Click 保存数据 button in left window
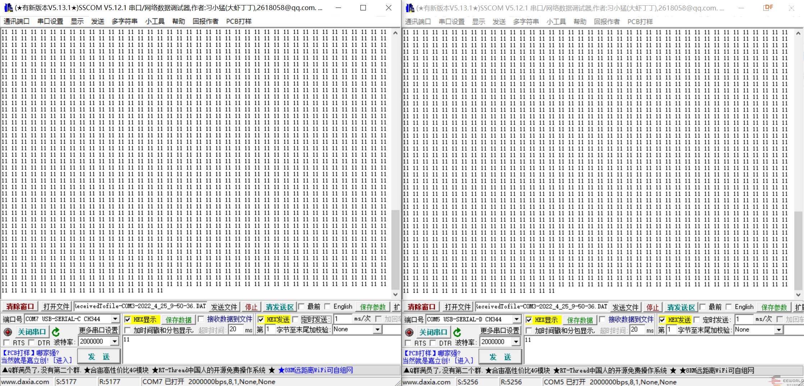The height and width of the screenshot is (386, 804). (178, 320)
